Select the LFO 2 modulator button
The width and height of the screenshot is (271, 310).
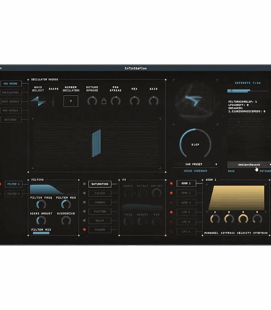click(x=186, y=222)
